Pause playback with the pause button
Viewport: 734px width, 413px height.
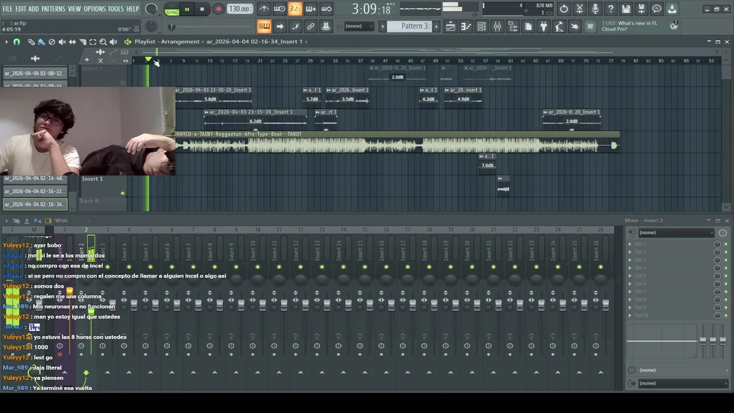coord(187,9)
